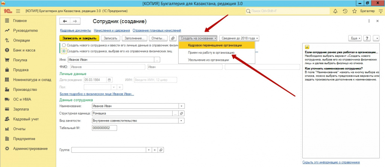Open favorites star icon
The height and width of the screenshot is (167, 385).
354,11
